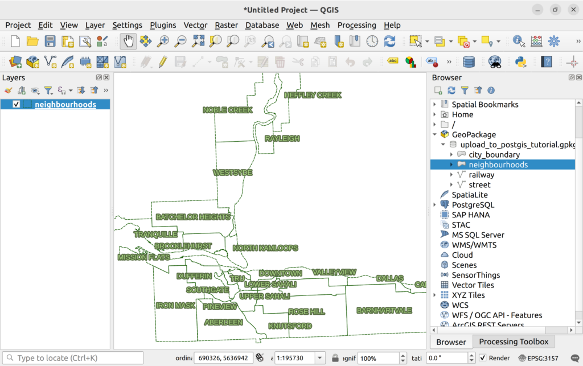This screenshot has width=583, height=366.
Task: Toggle the Render checkbox in status bar
Action: (x=483, y=358)
